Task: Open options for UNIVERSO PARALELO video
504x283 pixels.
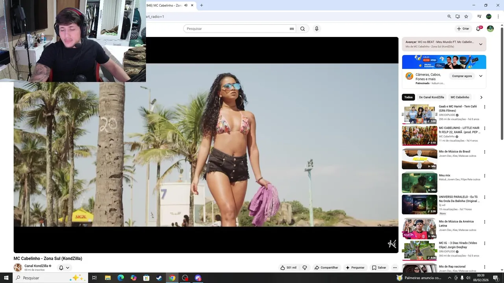Action: (485, 197)
